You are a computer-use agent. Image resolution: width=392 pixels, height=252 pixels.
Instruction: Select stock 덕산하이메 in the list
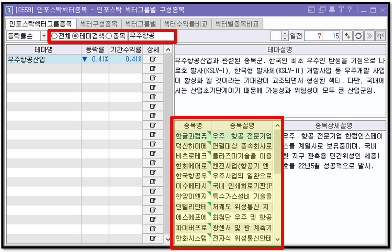193,146
